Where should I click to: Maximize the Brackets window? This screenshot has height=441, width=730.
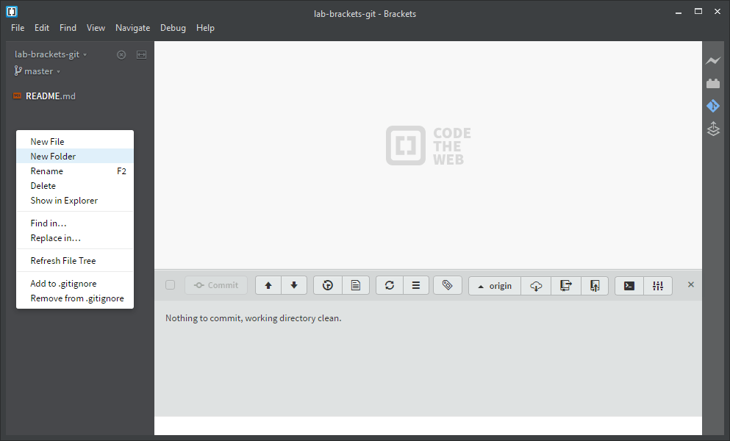tap(698, 12)
